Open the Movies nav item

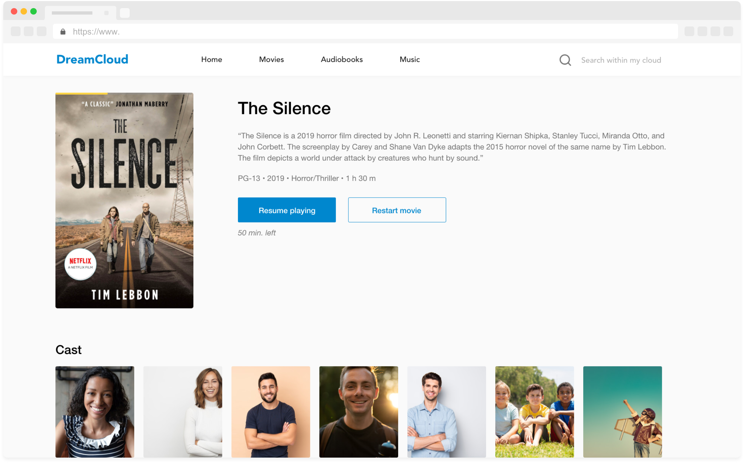point(271,59)
